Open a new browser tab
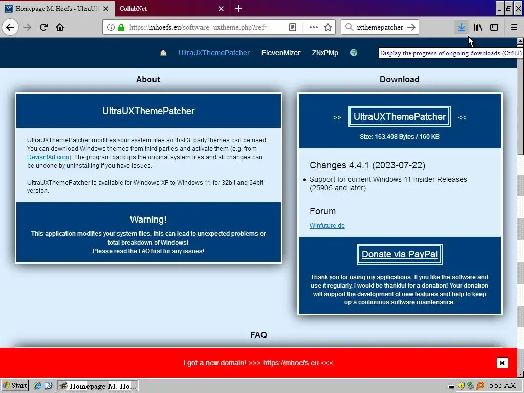This screenshot has height=393, width=524. point(238,8)
